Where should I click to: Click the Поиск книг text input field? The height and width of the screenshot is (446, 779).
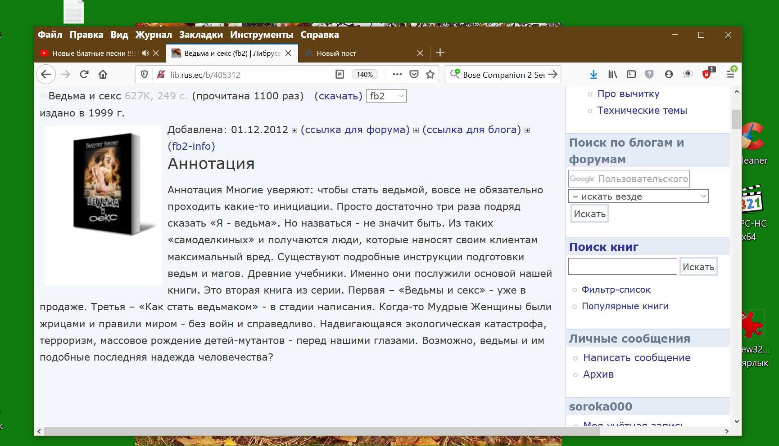(x=622, y=267)
